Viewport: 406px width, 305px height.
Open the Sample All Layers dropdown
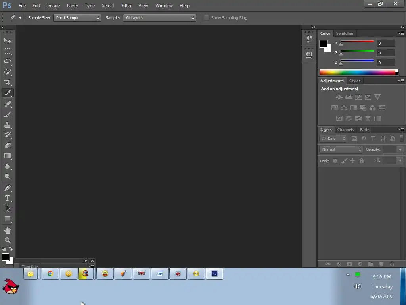159,17
